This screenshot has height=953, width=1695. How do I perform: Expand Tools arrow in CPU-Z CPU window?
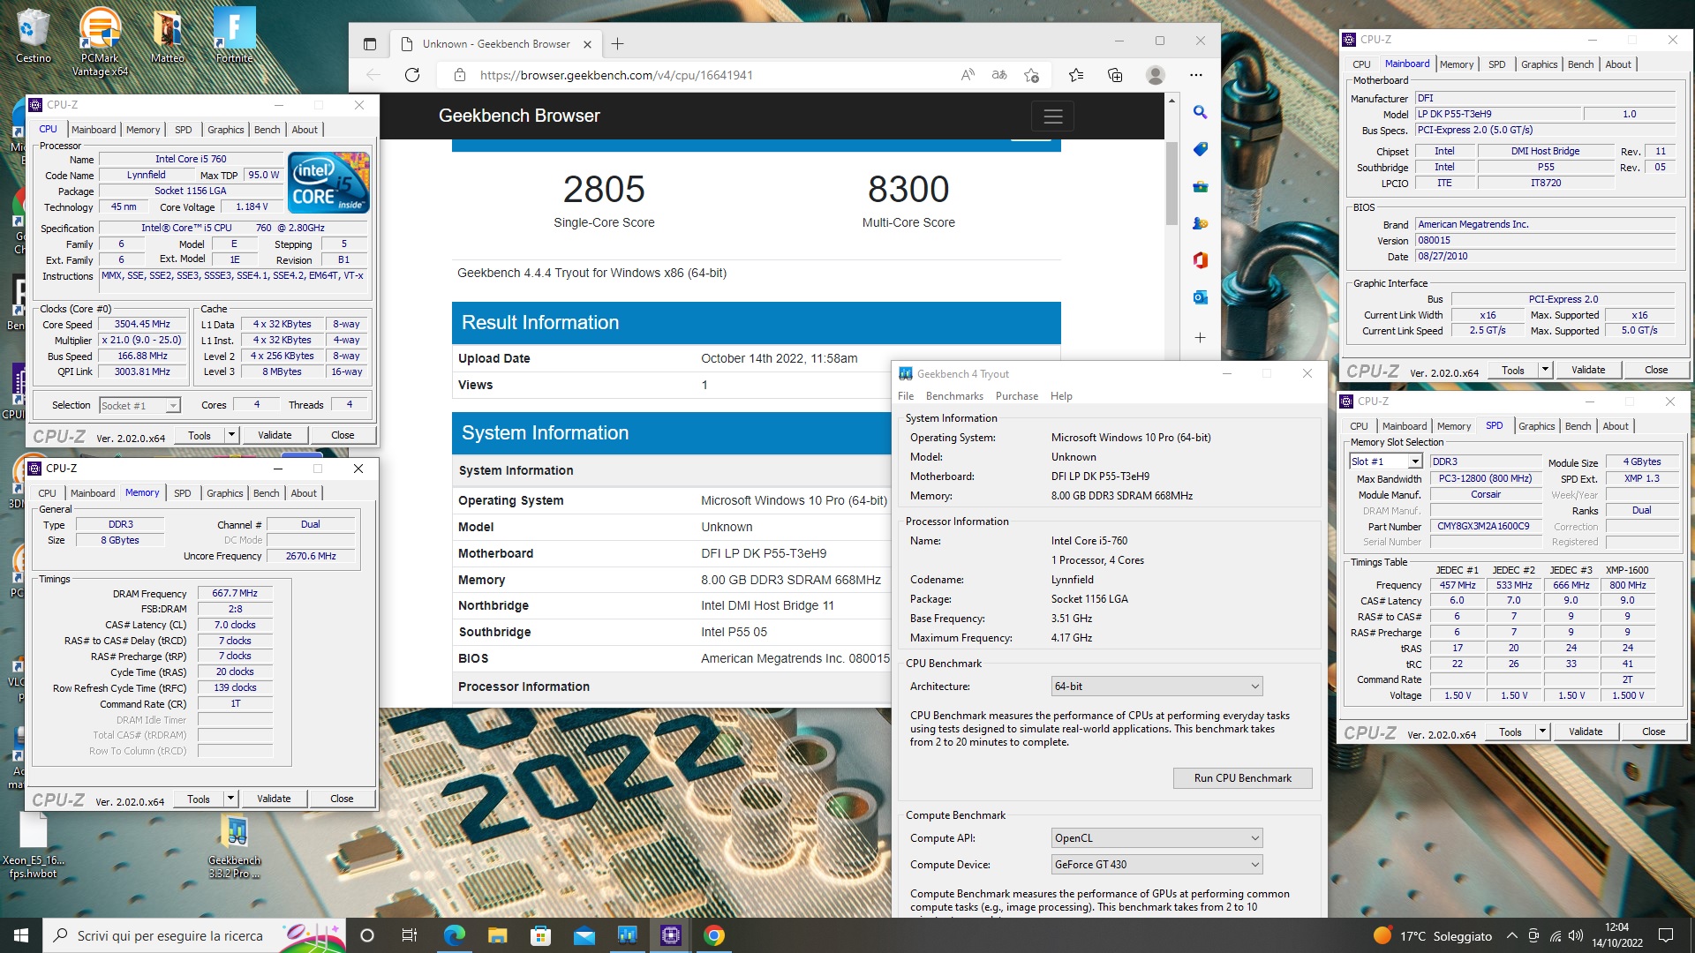231,435
